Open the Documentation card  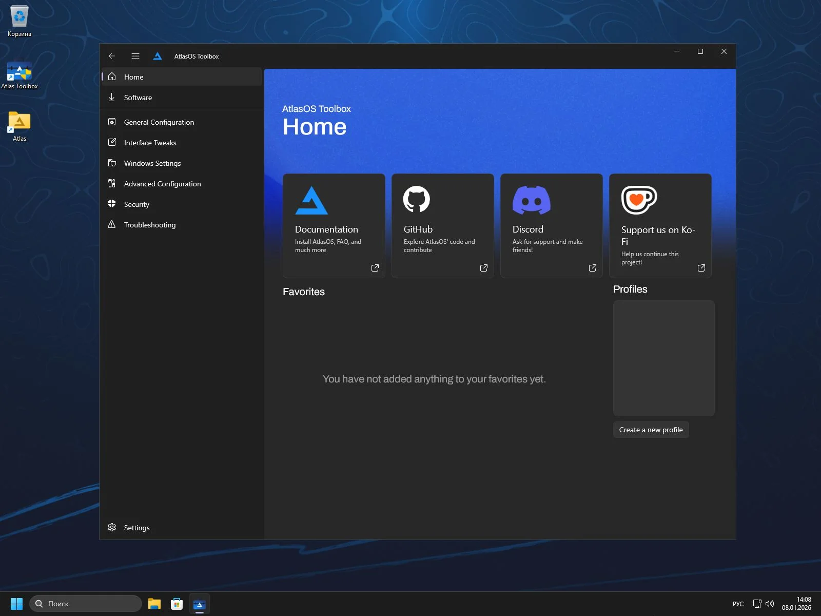tap(334, 226)
